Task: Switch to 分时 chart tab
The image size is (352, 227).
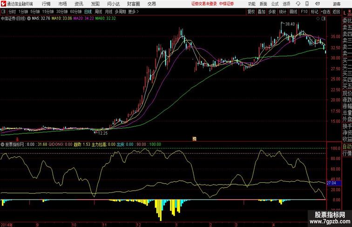Action: coord(12,12)
